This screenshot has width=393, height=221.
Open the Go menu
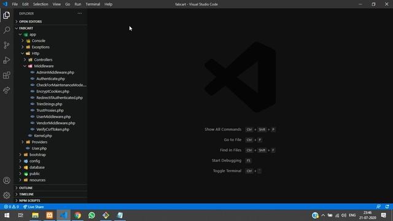tap(68, 4)
